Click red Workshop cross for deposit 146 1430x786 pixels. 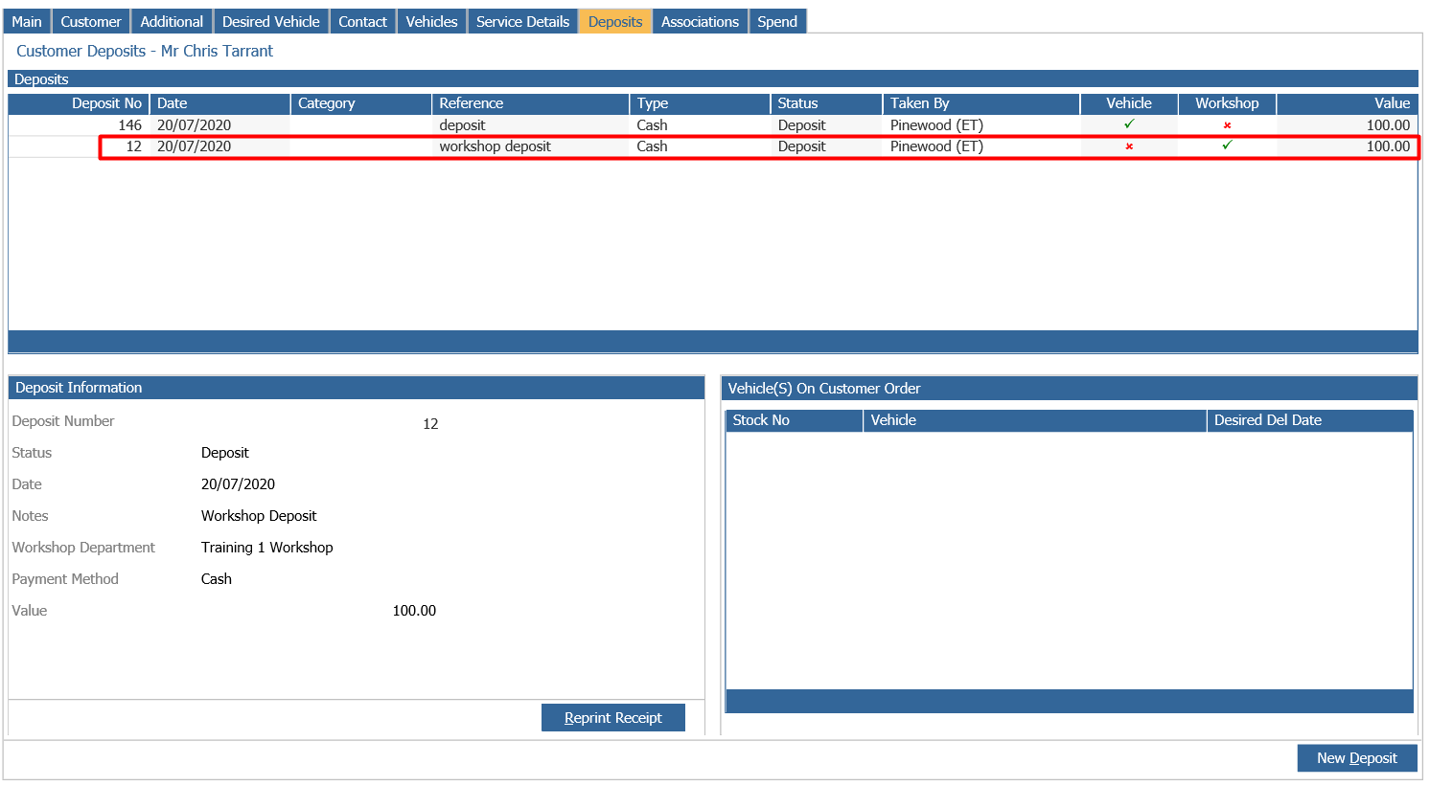pyautogui.click(x=1227, y=125)
